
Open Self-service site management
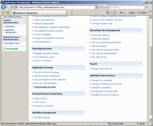tap(47, 76)
